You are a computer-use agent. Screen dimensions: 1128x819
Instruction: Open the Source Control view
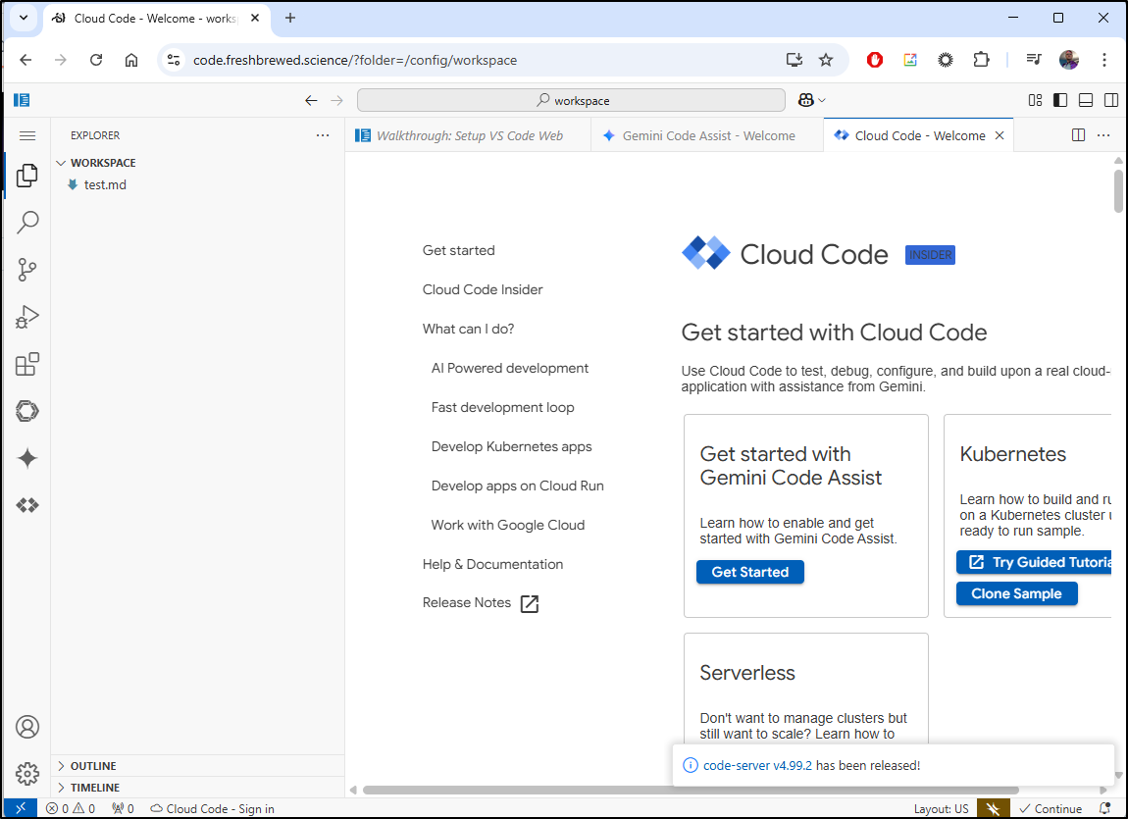coord(26,270)
